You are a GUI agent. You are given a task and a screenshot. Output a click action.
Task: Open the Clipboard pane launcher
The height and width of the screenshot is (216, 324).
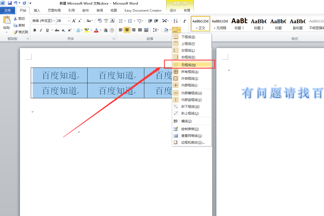(x=28, y=39)
